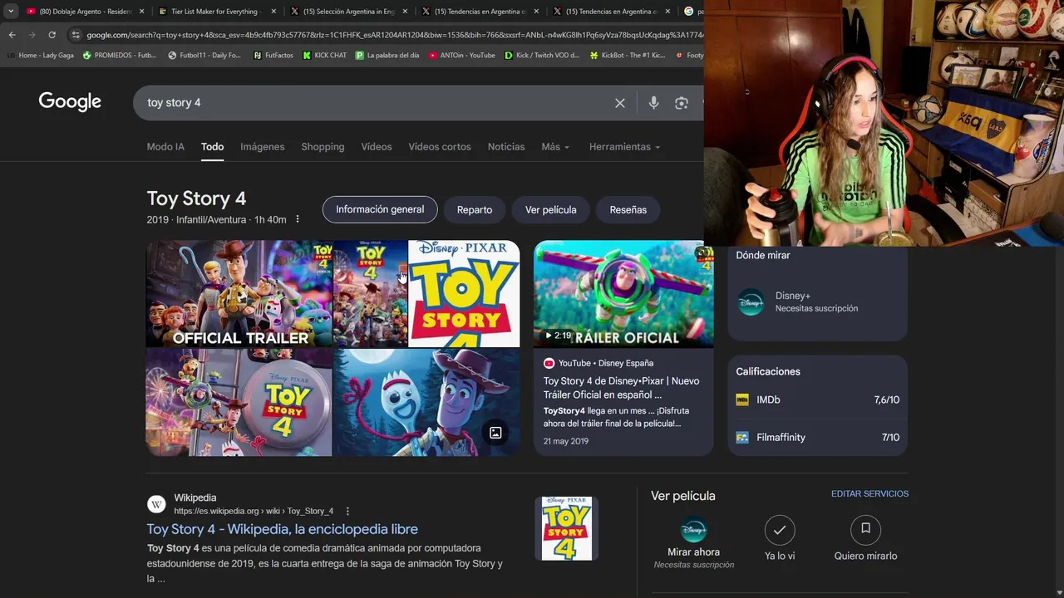The image size is (1064, 598).
Task: Expand the Más dropdown menu
Action: pos(555,147)
